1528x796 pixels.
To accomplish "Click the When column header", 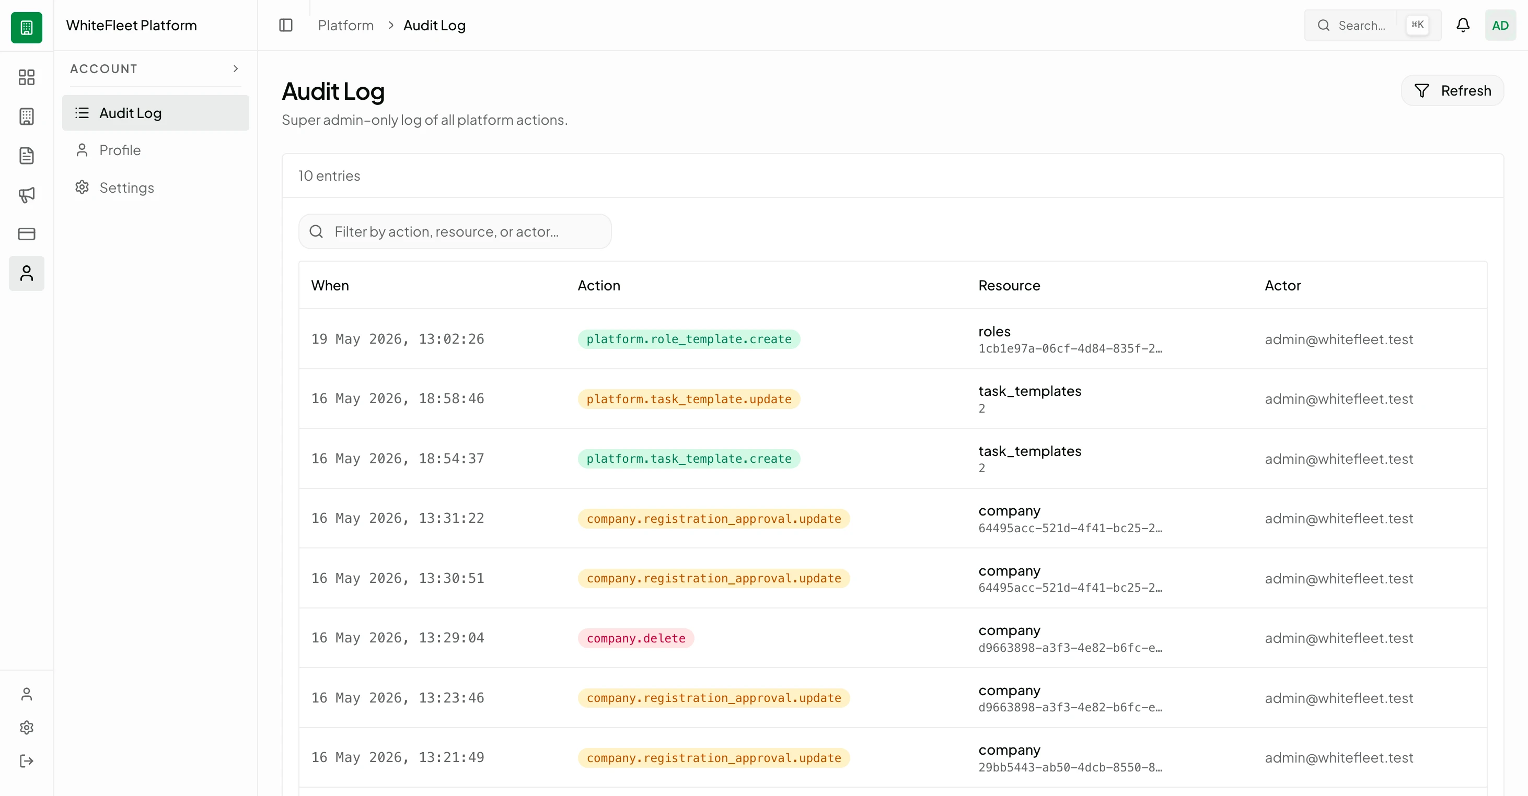I will [x=330, y=286].
